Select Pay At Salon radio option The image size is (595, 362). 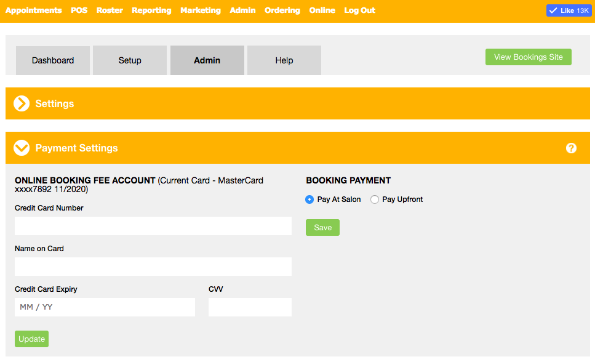pos(309,199)
